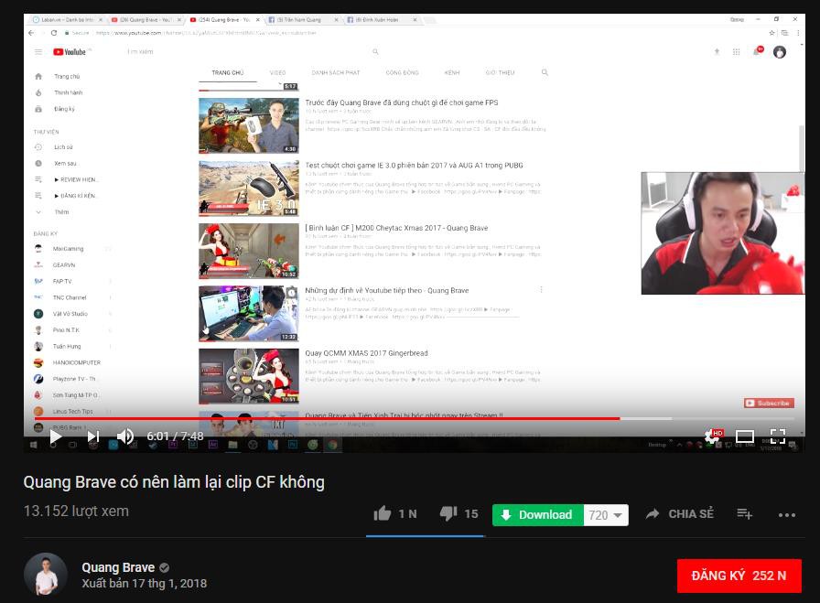Screen dimensions: 820x603
Task: Open the 720 quality dropdown
Action: 606,515
